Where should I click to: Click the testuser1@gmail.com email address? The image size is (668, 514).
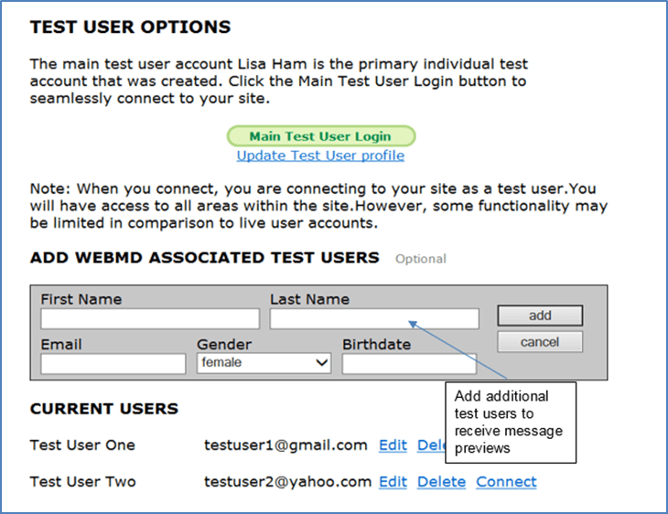pyautogui.click(x=286, y=445)
